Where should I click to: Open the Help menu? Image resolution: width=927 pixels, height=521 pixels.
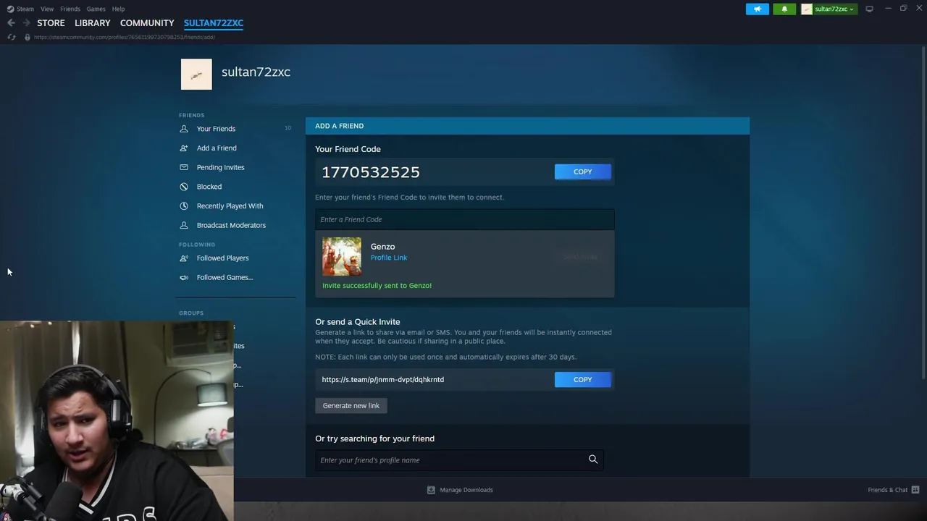(119, 9)
